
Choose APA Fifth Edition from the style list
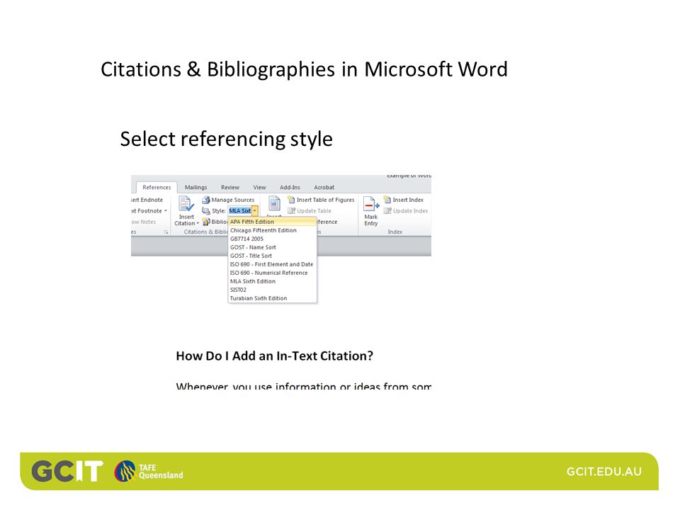click(x=272, y=222)
